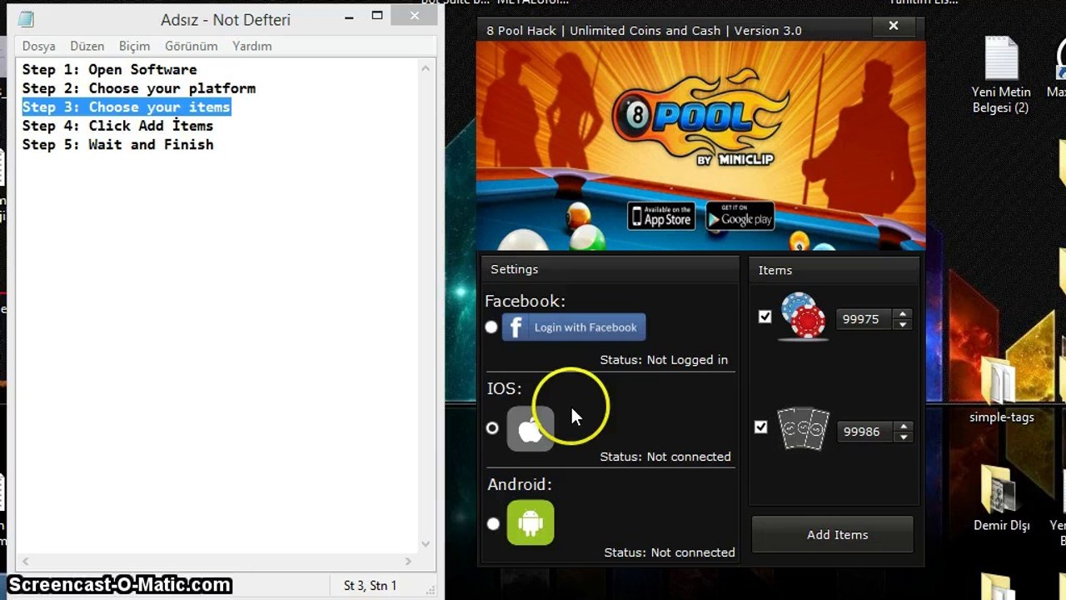Click Notepad vertical scrollbar down arrow
The height and width of the screenshot is (600, 1066).
pyautogui.click(x=426, y=544)
